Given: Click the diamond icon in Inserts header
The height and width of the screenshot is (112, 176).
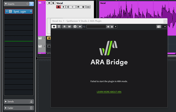Looking at the screenshot, I should [x=27, y=4].
